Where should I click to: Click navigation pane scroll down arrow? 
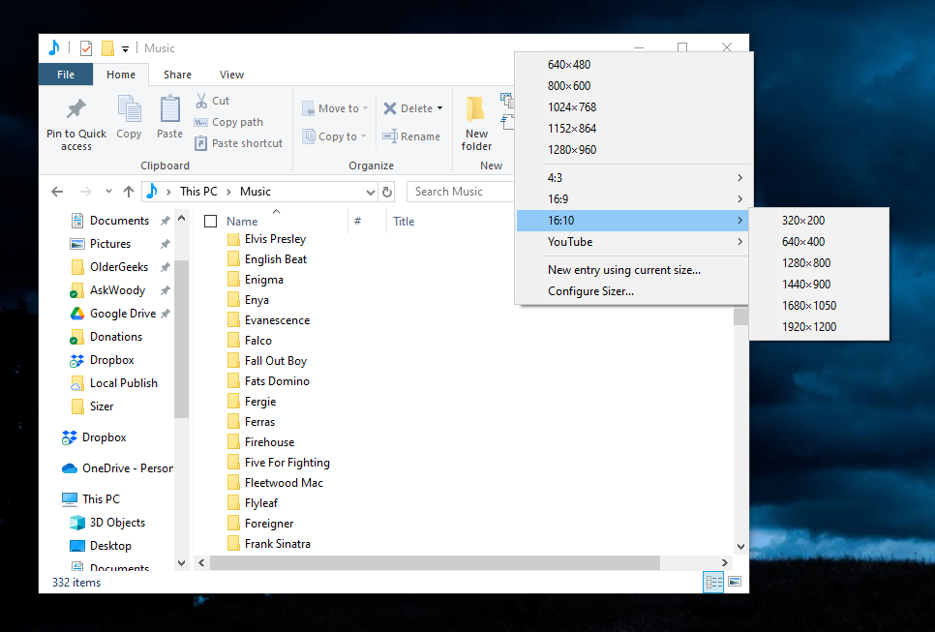(x=182, y=563)
